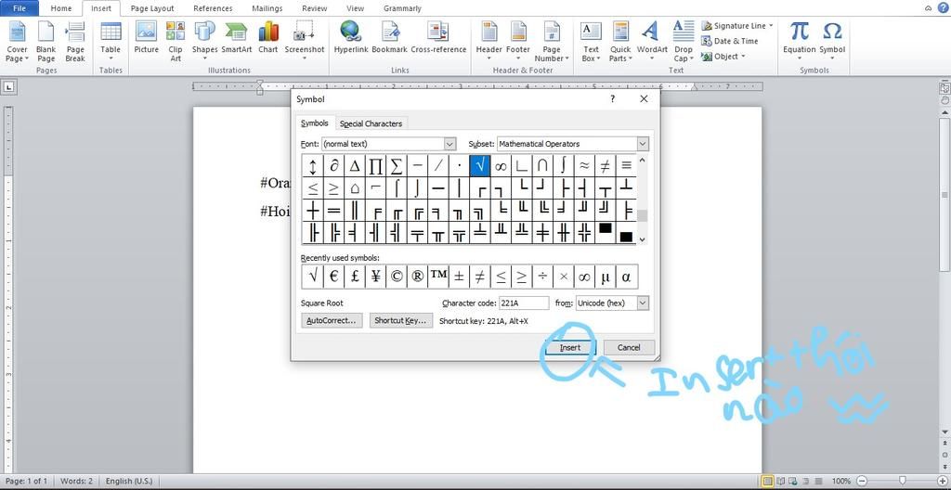
Task: Select the summation sigma symbol
Action: (x=396, y=165)
